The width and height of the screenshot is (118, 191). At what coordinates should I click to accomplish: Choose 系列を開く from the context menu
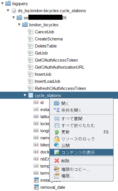(x=81, y=110)
